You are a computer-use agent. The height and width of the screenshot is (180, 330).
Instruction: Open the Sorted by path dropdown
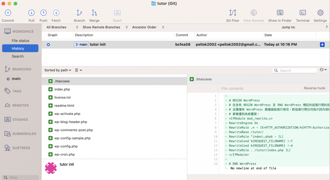pyautogui.click(x=58, y=70)
